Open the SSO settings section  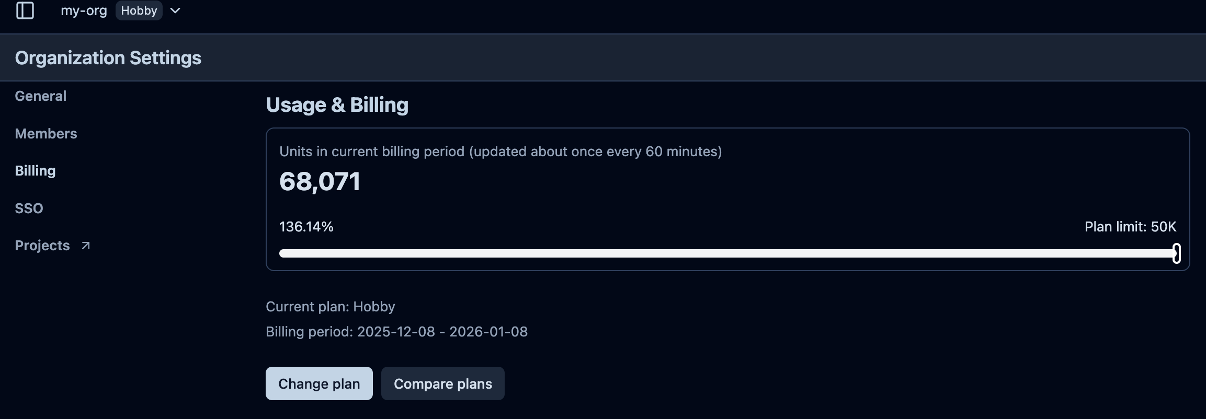(x=29, y=208)
